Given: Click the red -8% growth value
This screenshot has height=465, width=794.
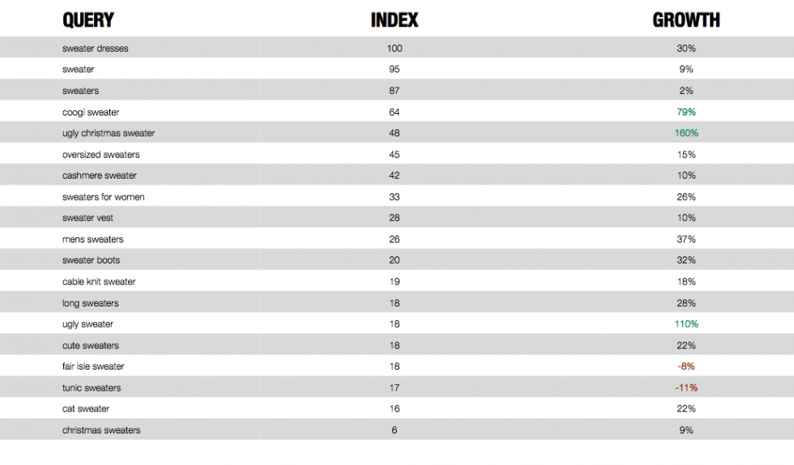Looking at the screenshot, I should (686, 366).
